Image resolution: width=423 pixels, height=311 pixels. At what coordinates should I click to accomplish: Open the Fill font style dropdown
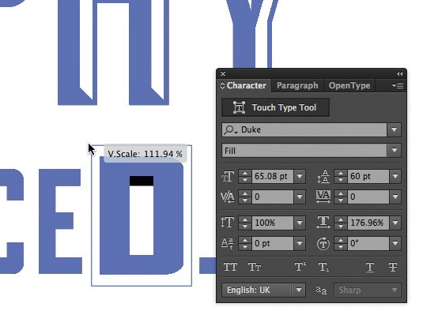point(394,150)
